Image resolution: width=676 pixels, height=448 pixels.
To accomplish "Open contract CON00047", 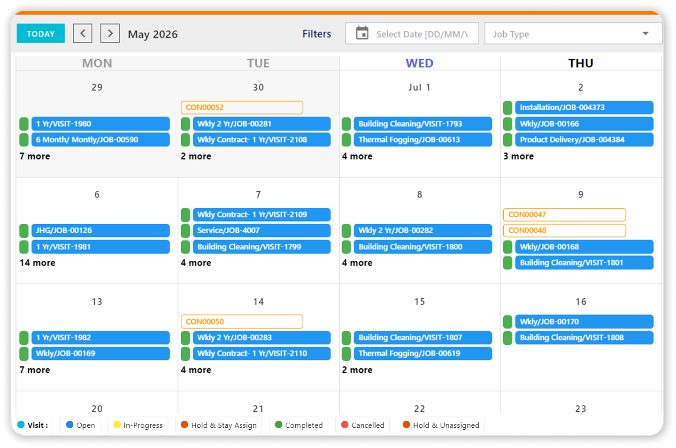I will coord(564,215).
